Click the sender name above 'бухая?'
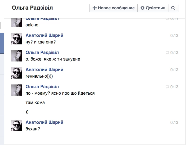The height and width of the screenshot is (145, 188). [x=44, y=122]
